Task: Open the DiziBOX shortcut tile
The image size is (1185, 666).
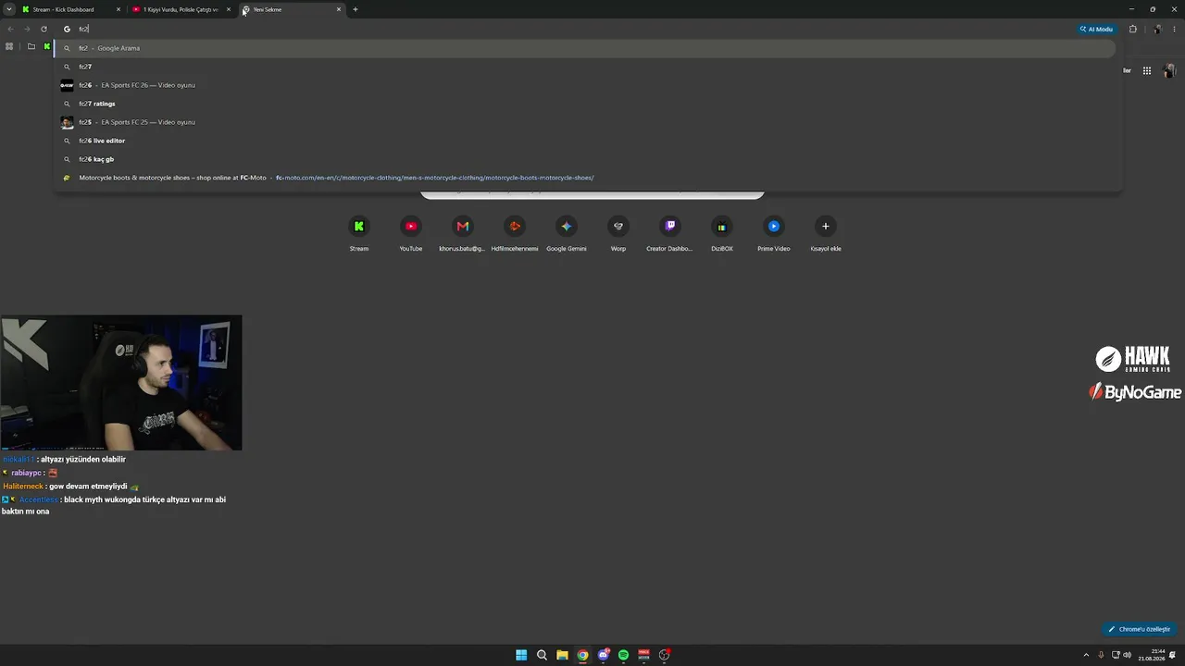Action: point(722,233)
